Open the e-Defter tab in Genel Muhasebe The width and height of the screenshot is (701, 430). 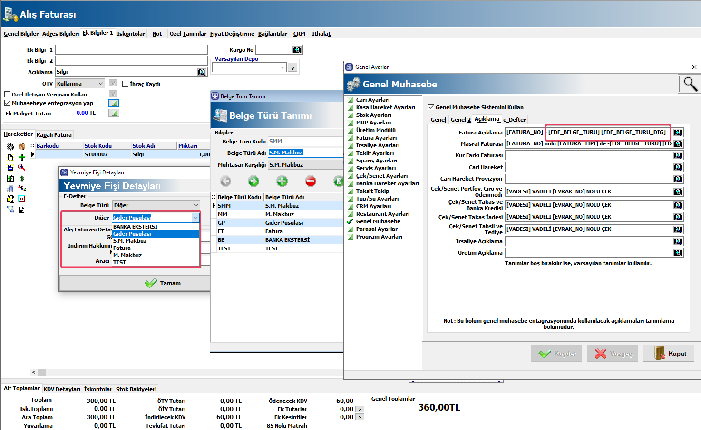click(515, 120)
